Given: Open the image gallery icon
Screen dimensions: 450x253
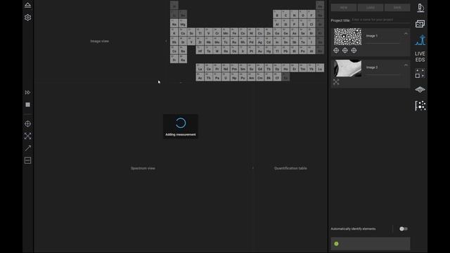Looking at the screenshot, I should click(420, 24).
